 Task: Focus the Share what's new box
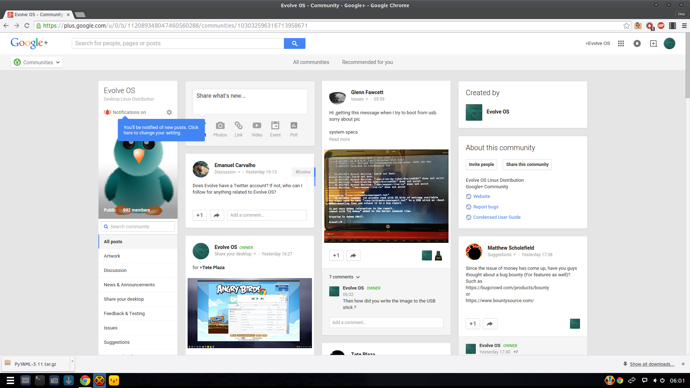250,101
